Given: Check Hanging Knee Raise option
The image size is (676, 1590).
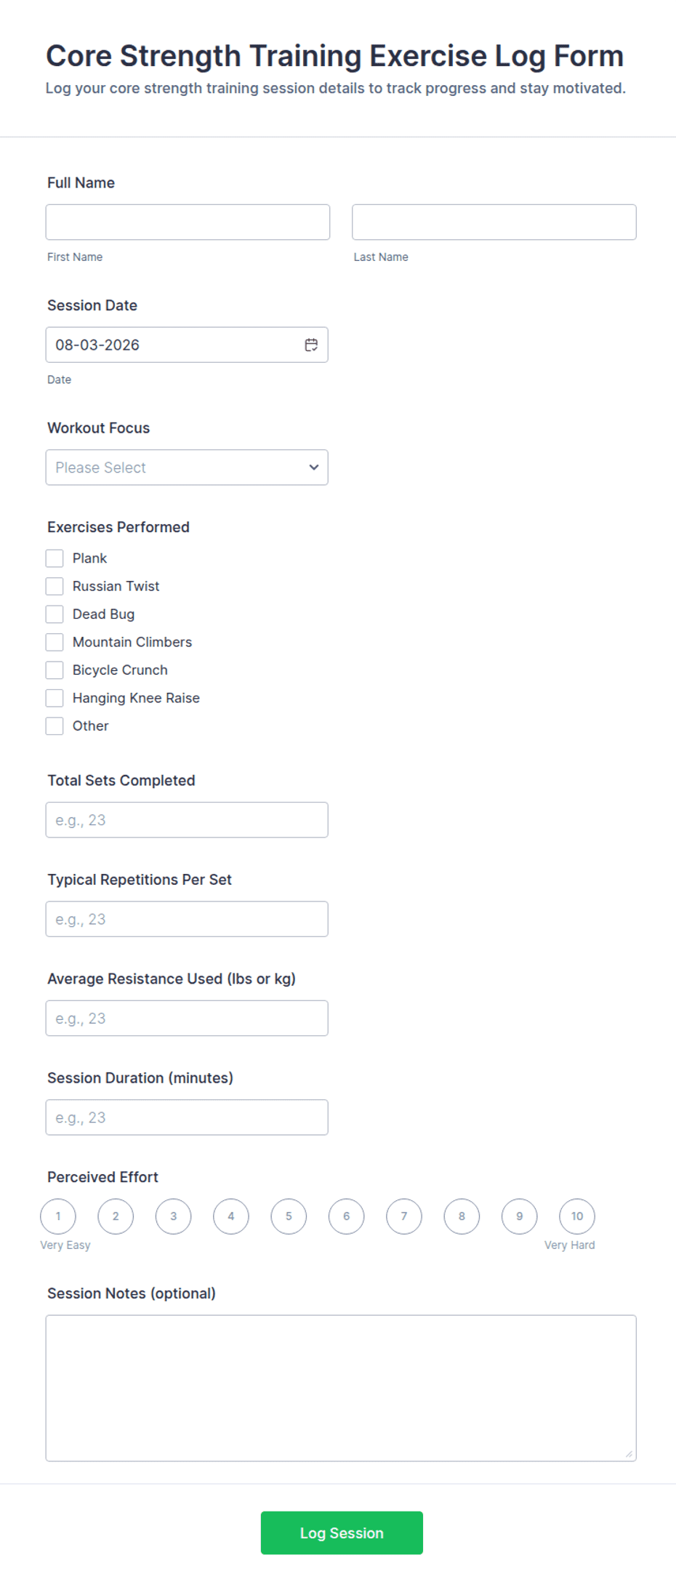Looking at the screenshot, I should (55, 698).
